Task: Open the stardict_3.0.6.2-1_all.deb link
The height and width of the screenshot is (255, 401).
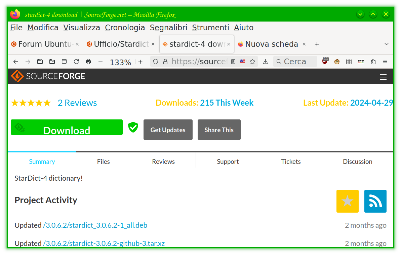Action: [x=95, y=225]
